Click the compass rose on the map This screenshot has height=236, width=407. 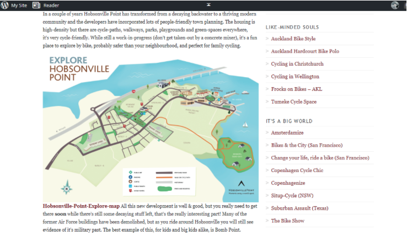tap(67, 188)
